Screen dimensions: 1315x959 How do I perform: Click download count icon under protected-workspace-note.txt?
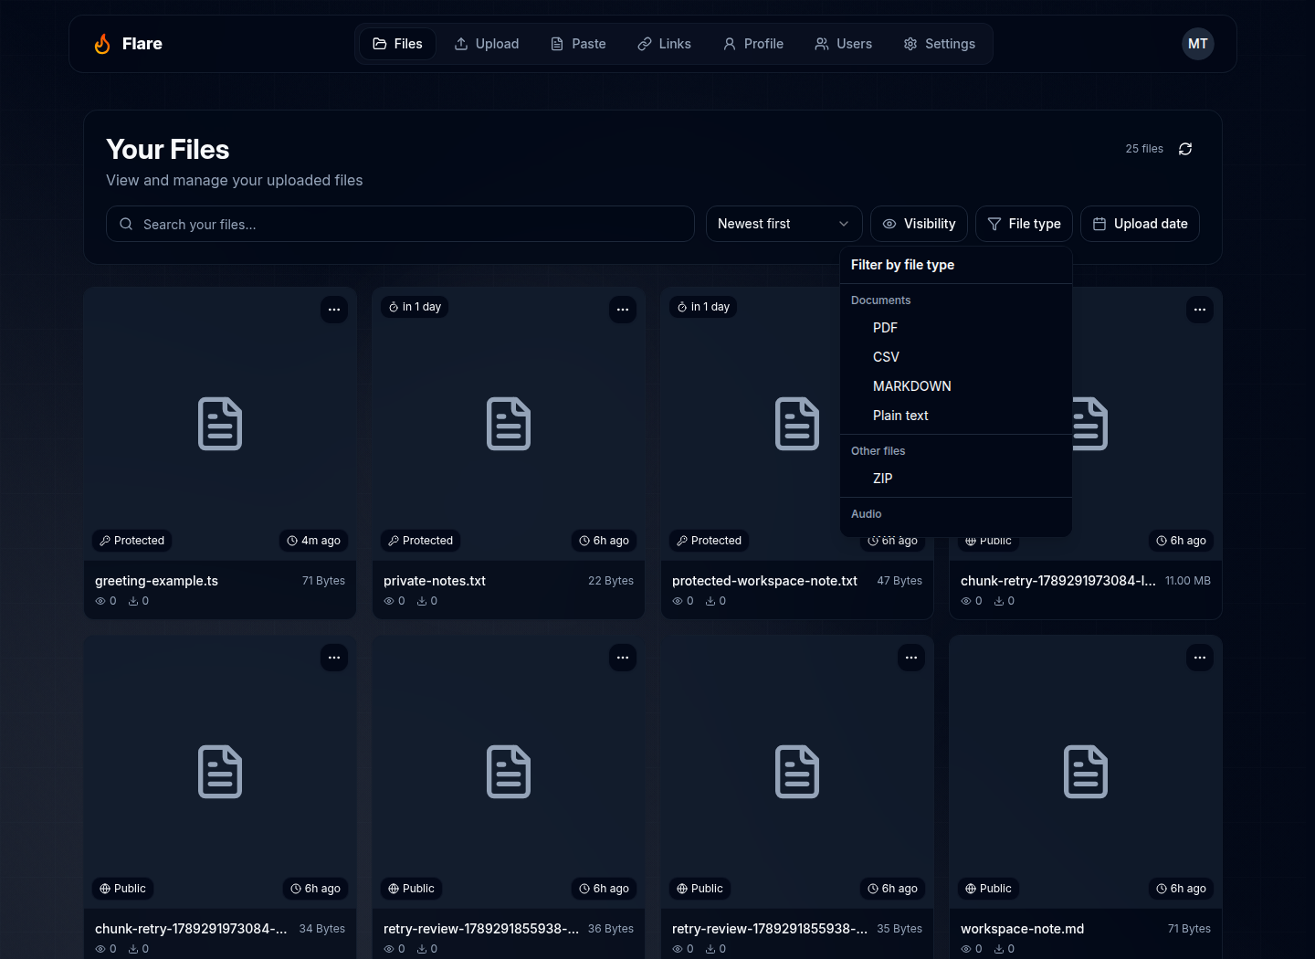710,601
